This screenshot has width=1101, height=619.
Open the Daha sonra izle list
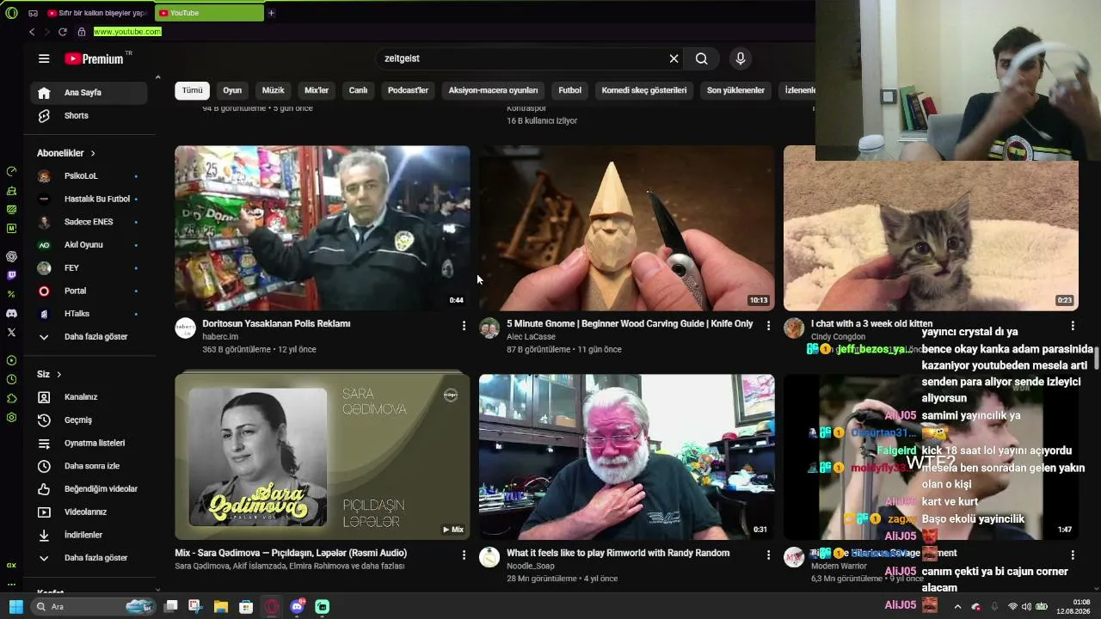(x=89, y=466)
